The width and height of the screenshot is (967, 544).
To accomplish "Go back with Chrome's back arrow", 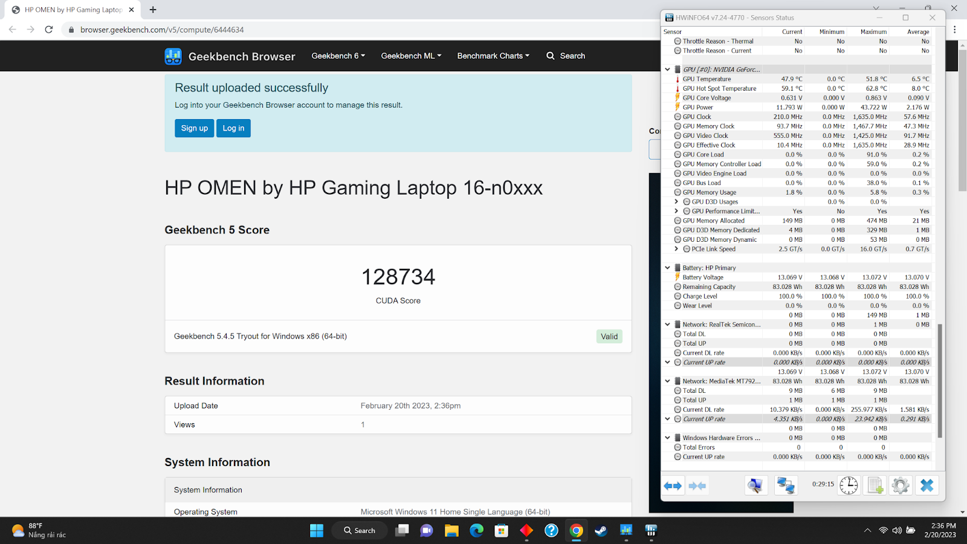I will click(x=13, y=30).
